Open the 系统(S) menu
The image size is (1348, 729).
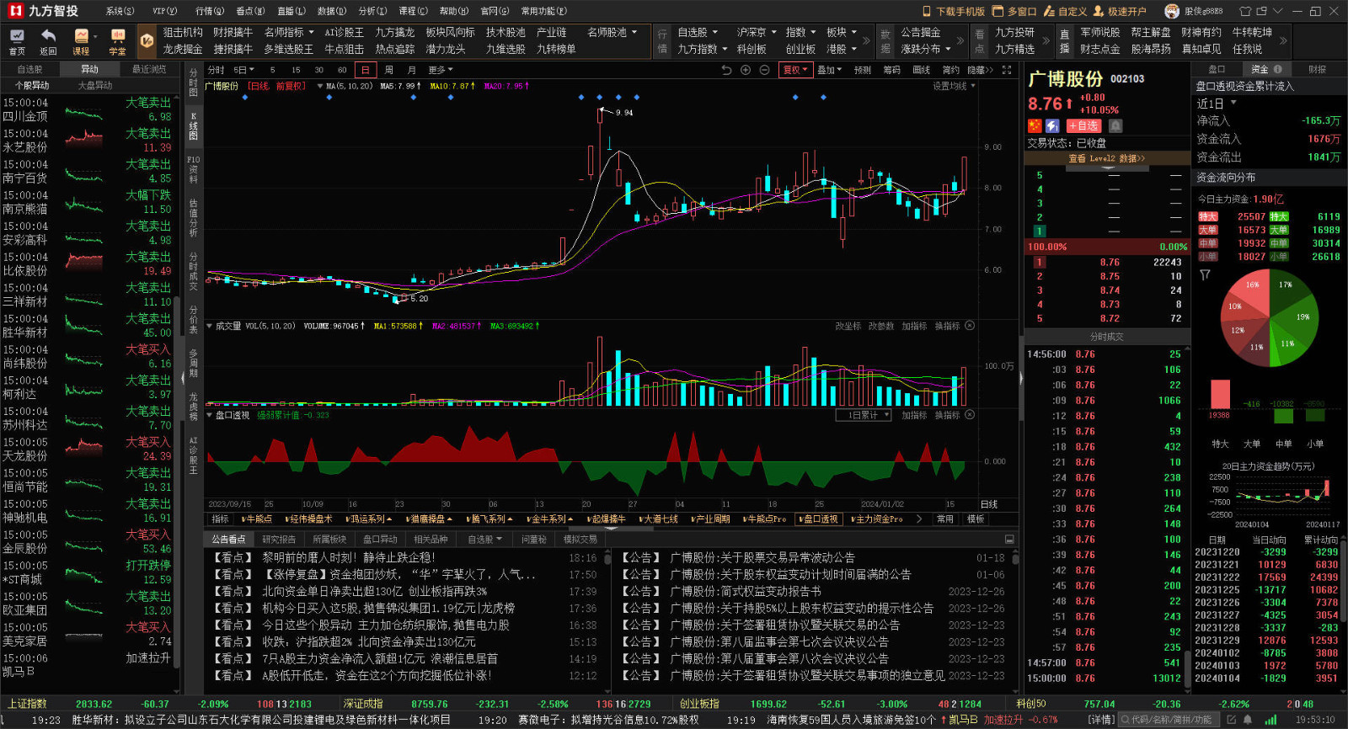click(120, 11)
